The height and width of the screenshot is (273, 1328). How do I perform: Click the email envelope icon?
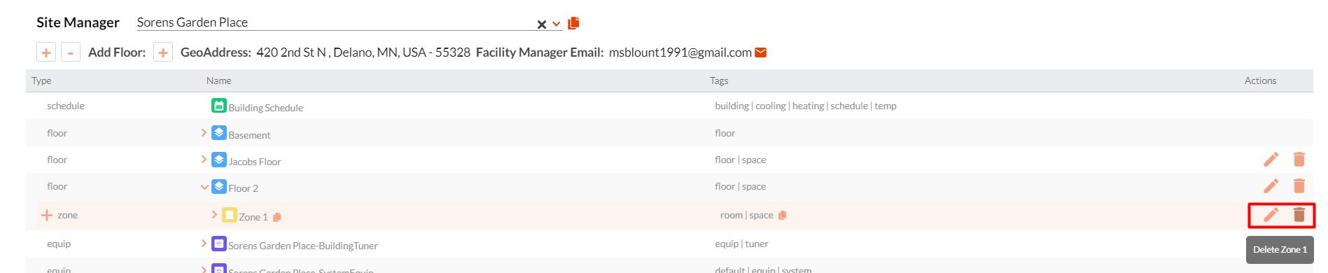click(x=761, y=52)
